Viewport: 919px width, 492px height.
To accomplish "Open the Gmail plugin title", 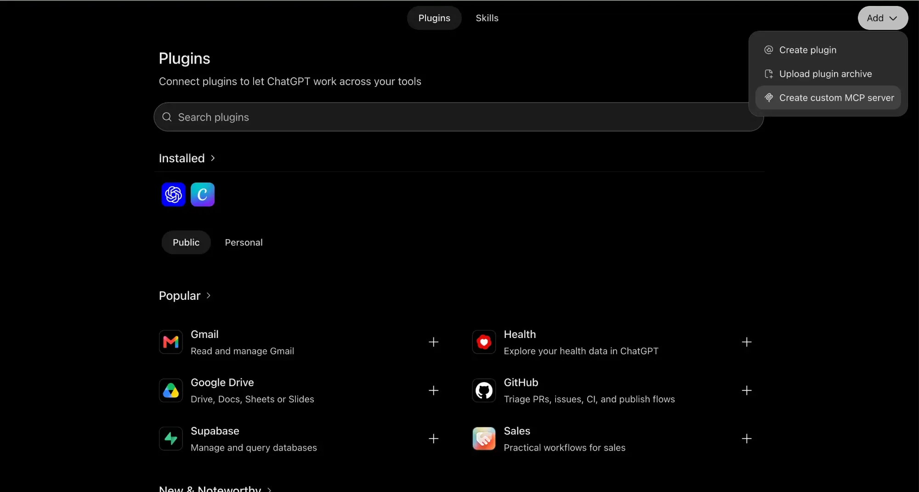I will point(204,334).
